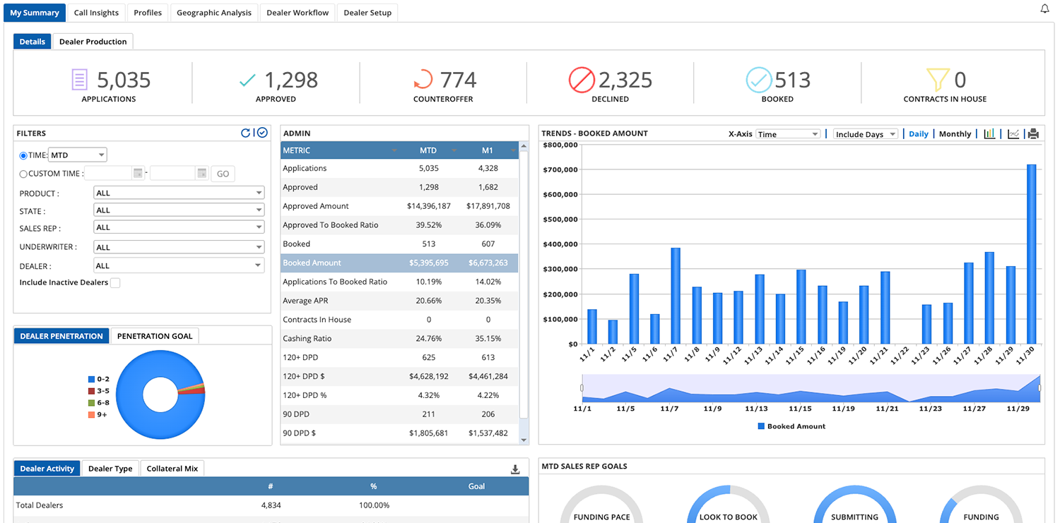Click the 0-2 blue legend swatch
The height and width of the screenshot is (523, 1060).
click(x=91, y=380)
